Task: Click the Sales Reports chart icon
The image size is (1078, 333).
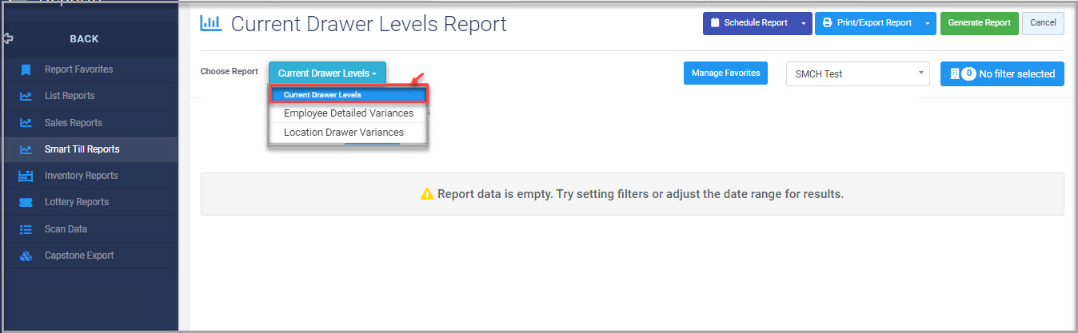Action: click(x=26, y=123)
